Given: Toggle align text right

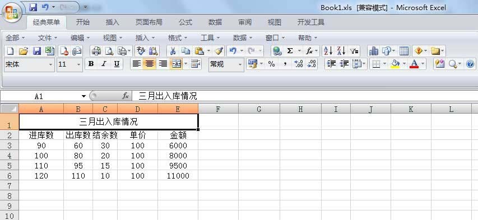Looking at the screenshot, I should coord(163,64).
